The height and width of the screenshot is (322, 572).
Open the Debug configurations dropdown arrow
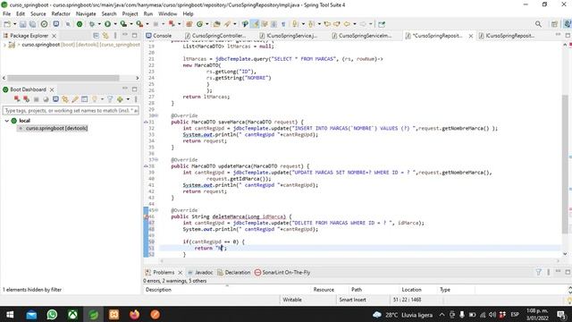point(99,24)
